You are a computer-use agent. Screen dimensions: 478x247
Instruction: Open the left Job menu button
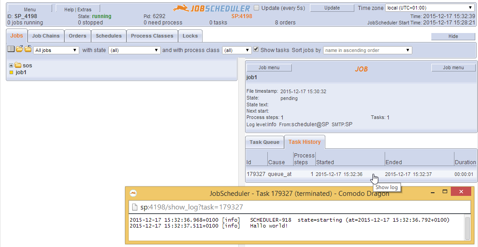(x=269, y=67)
